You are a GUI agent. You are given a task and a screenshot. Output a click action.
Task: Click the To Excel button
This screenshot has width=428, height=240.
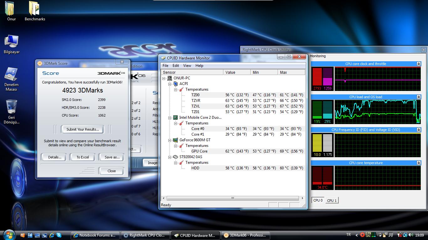[x=83, y=157]
